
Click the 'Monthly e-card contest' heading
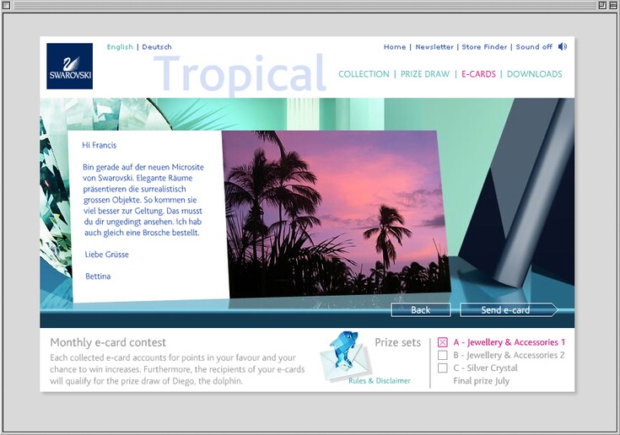tap(108, 342)
